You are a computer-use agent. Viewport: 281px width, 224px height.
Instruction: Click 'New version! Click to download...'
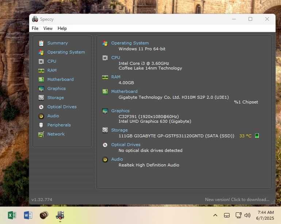click(237, 200)
